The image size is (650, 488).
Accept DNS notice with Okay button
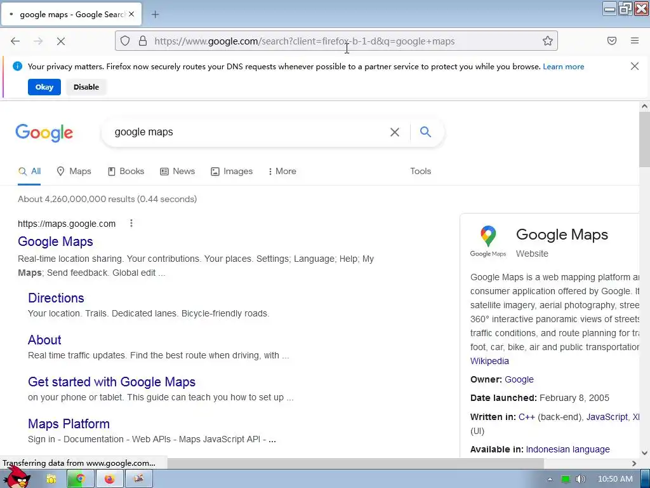coord(44,87)
